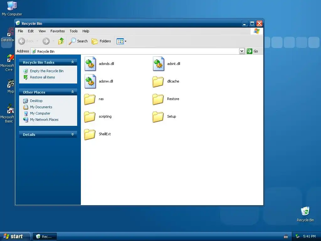
Task: Select the dllcache folder icon
Action: coord(158,82)
